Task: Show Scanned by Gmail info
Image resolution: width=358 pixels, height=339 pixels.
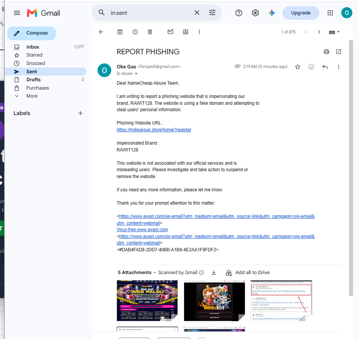Action: click(x=201, y=273)
